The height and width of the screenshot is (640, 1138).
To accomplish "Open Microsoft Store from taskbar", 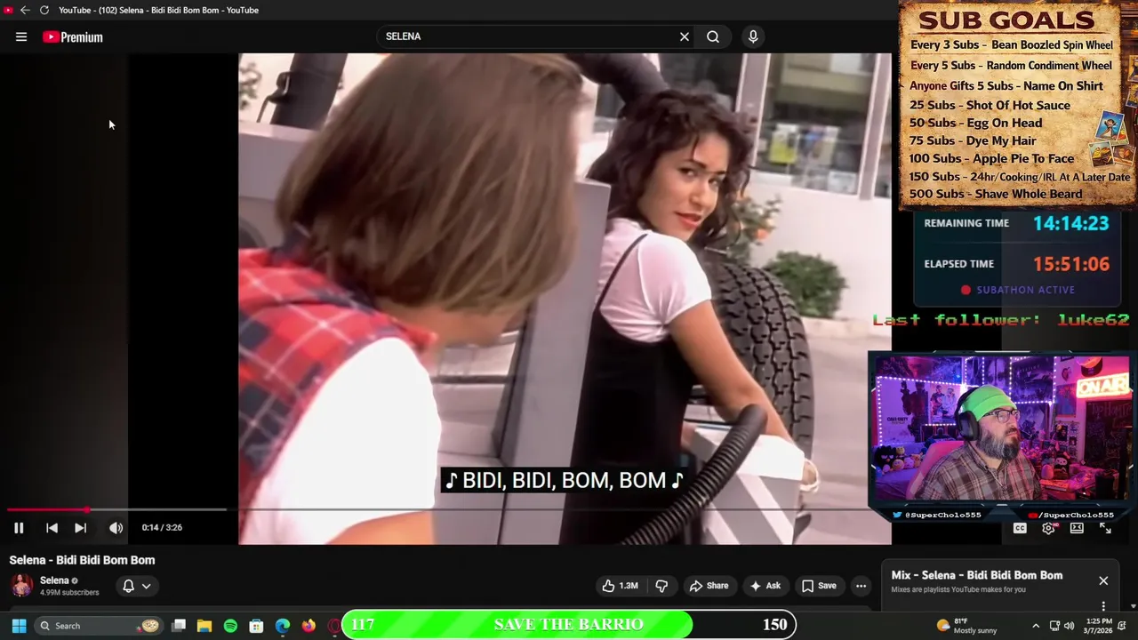I will coord(256,626).
